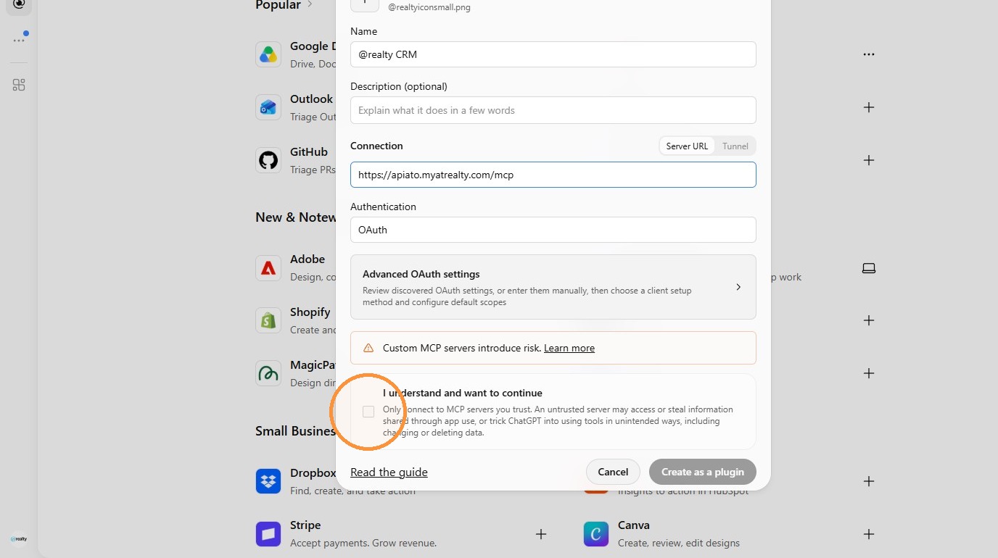Click the Outlook app icon
The image size is (998, 558).
point(268,107)
